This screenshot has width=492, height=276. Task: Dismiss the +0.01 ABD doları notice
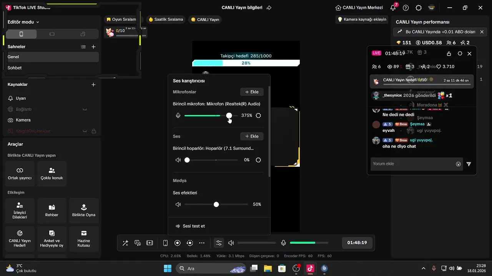click(x=482, y=32)
